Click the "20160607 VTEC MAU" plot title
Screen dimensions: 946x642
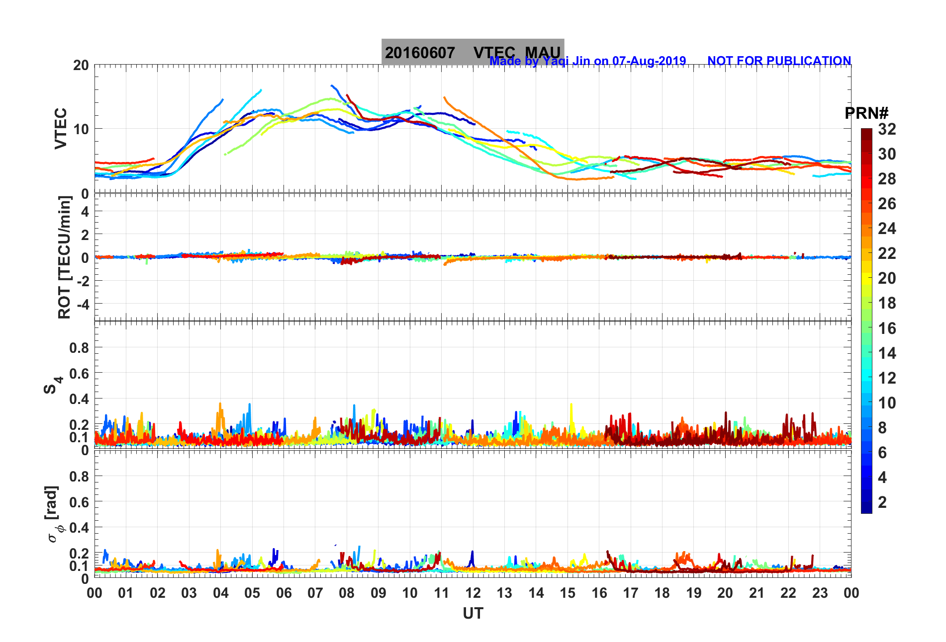(x=473, y=52)
